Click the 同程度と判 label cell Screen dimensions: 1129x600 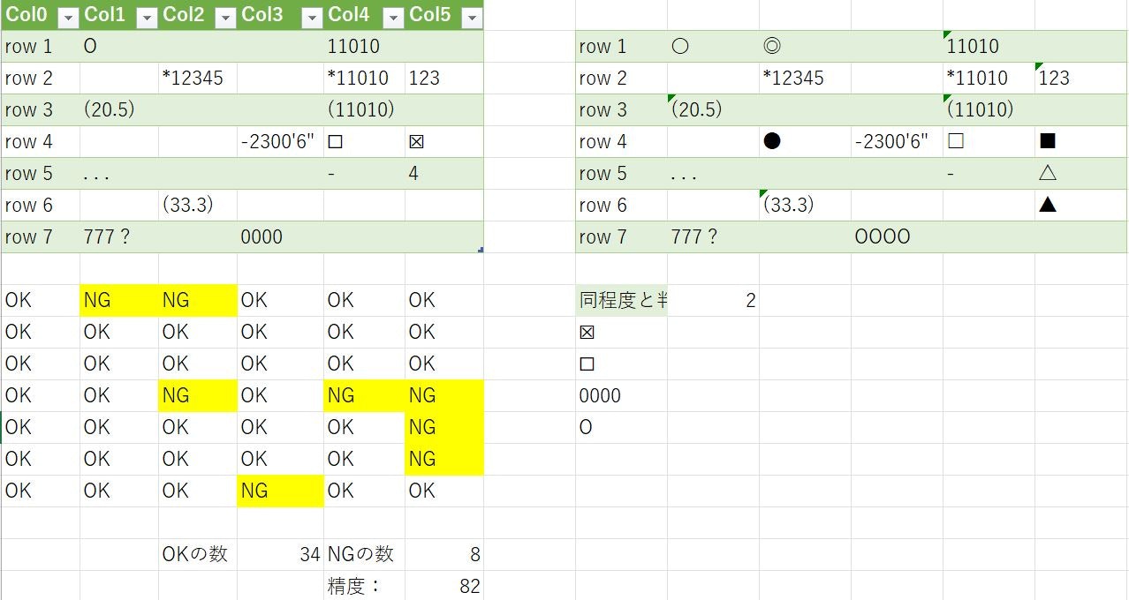point(621,300)
